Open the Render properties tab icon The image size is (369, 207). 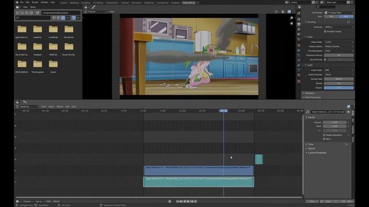(x=299, y=19)
